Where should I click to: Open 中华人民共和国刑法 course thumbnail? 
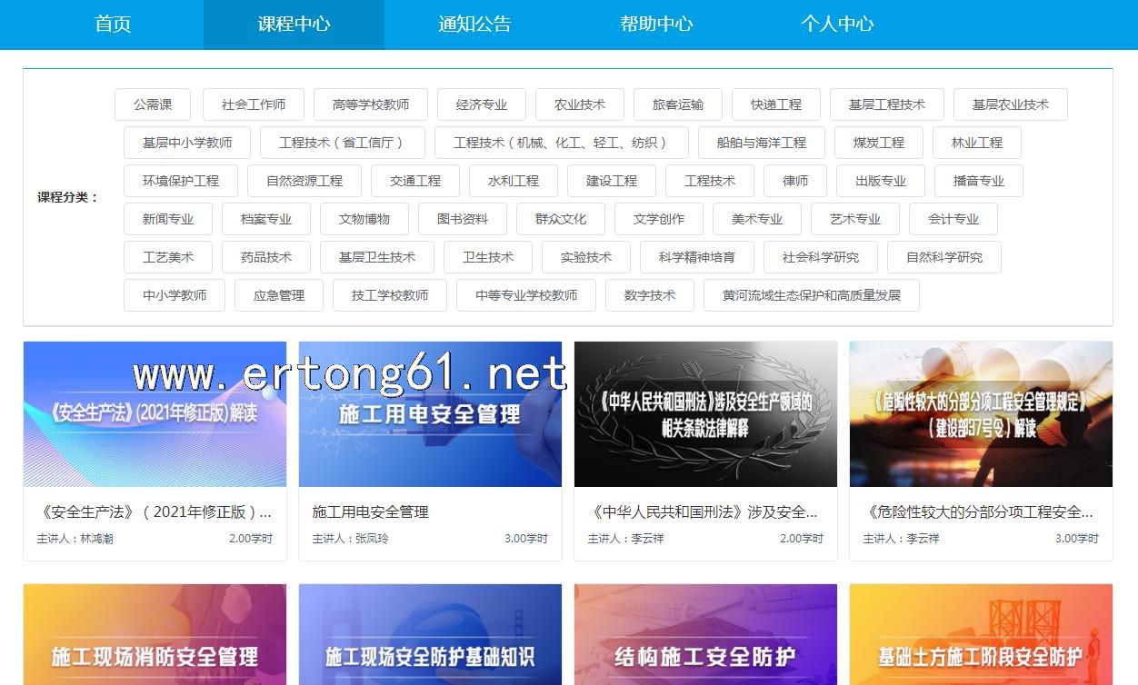coord(705,414)
